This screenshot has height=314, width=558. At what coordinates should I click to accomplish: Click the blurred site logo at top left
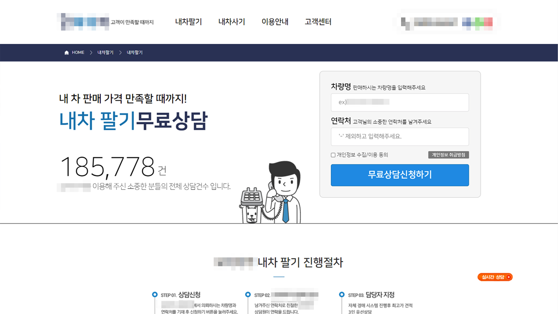[83, 22]
